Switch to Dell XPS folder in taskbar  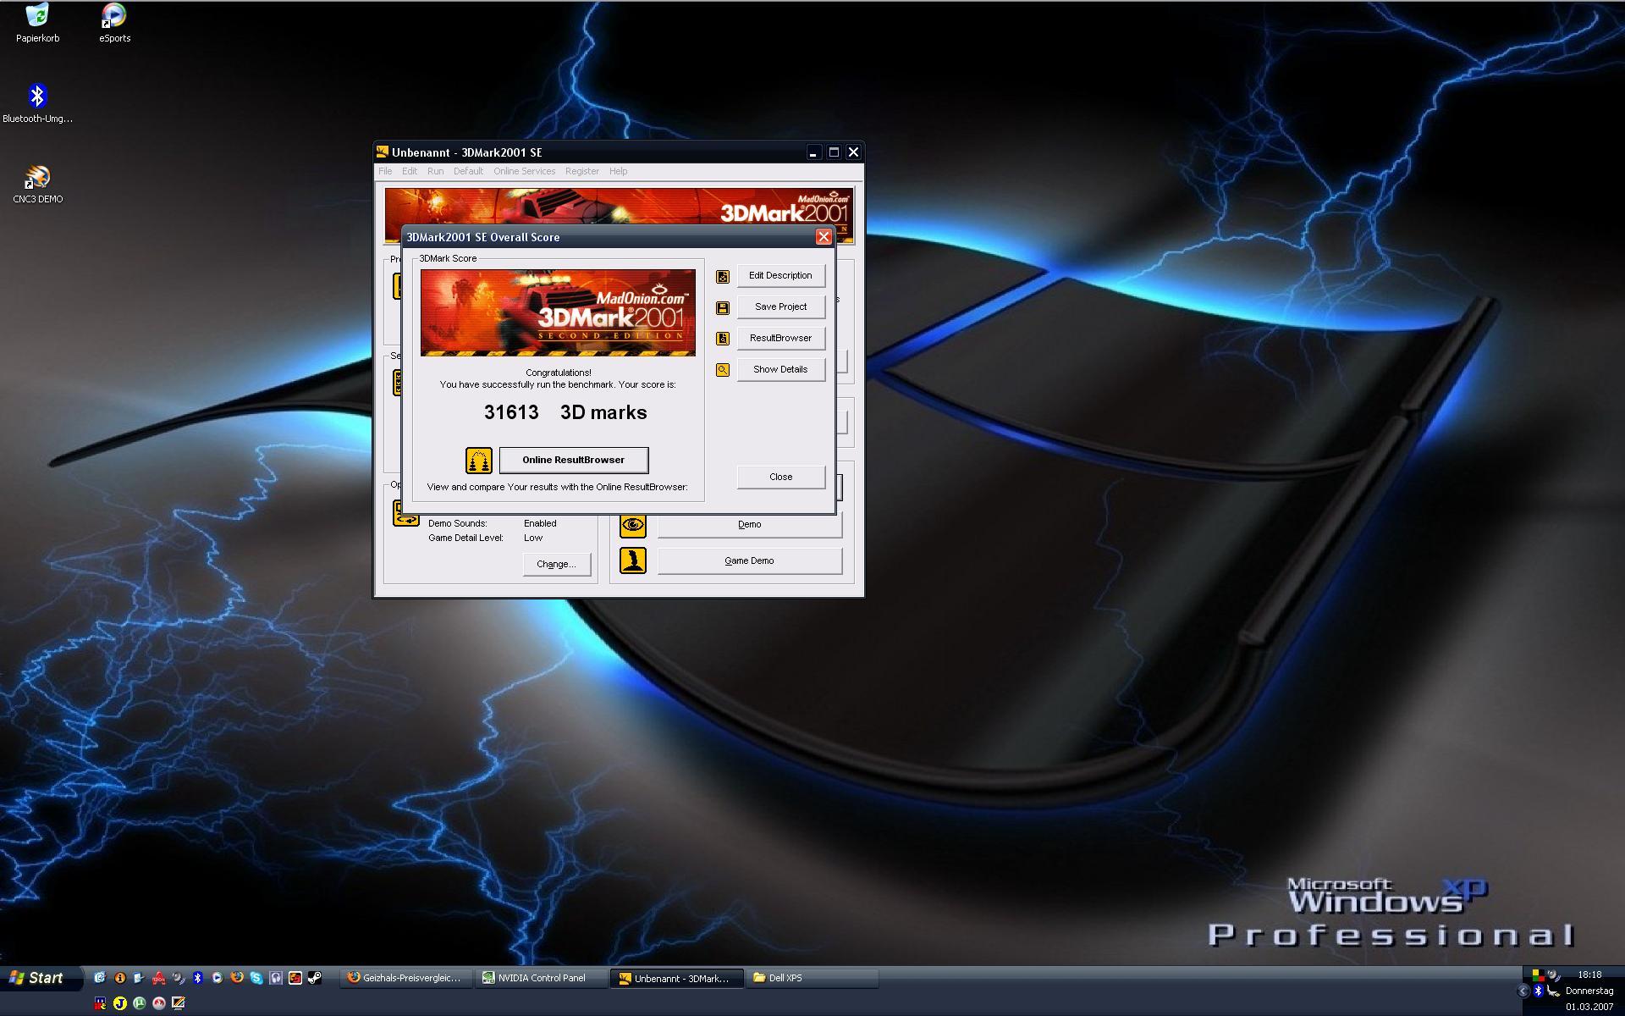point(812,978)
